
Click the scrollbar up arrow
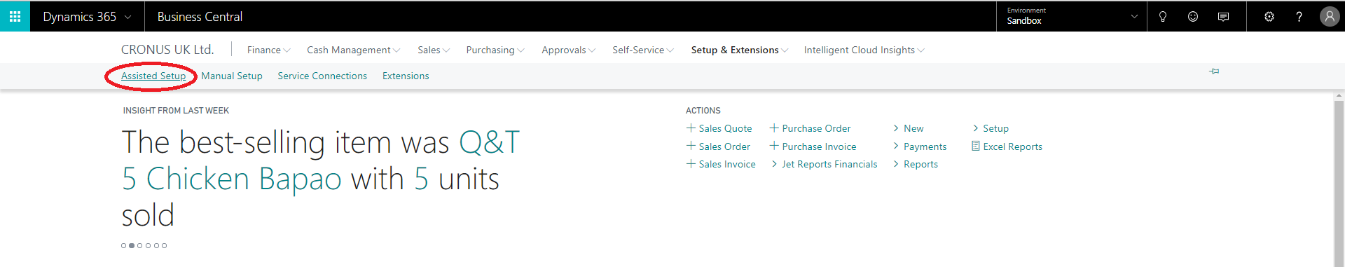click(x=1339, y=95)
